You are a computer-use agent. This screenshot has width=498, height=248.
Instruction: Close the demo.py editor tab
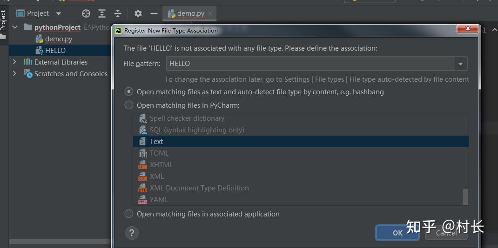210,13
